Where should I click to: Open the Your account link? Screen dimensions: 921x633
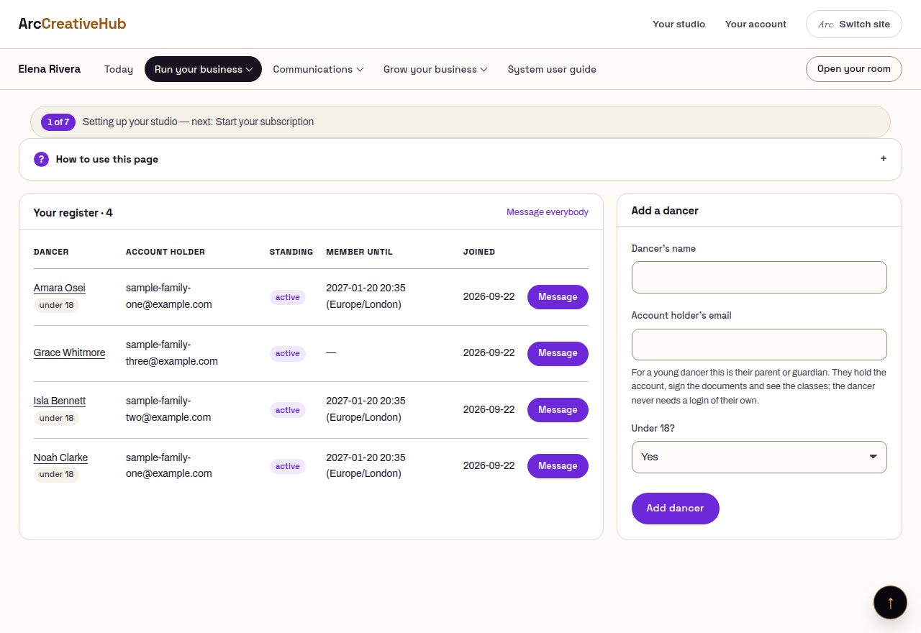(x=756, y=24)
